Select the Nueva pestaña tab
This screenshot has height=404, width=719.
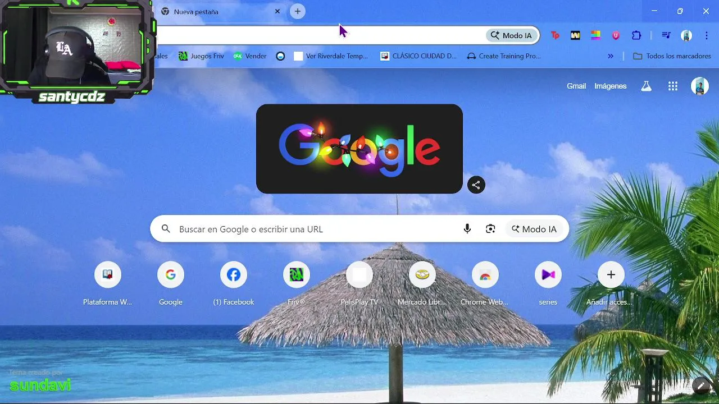pos(219,11)
